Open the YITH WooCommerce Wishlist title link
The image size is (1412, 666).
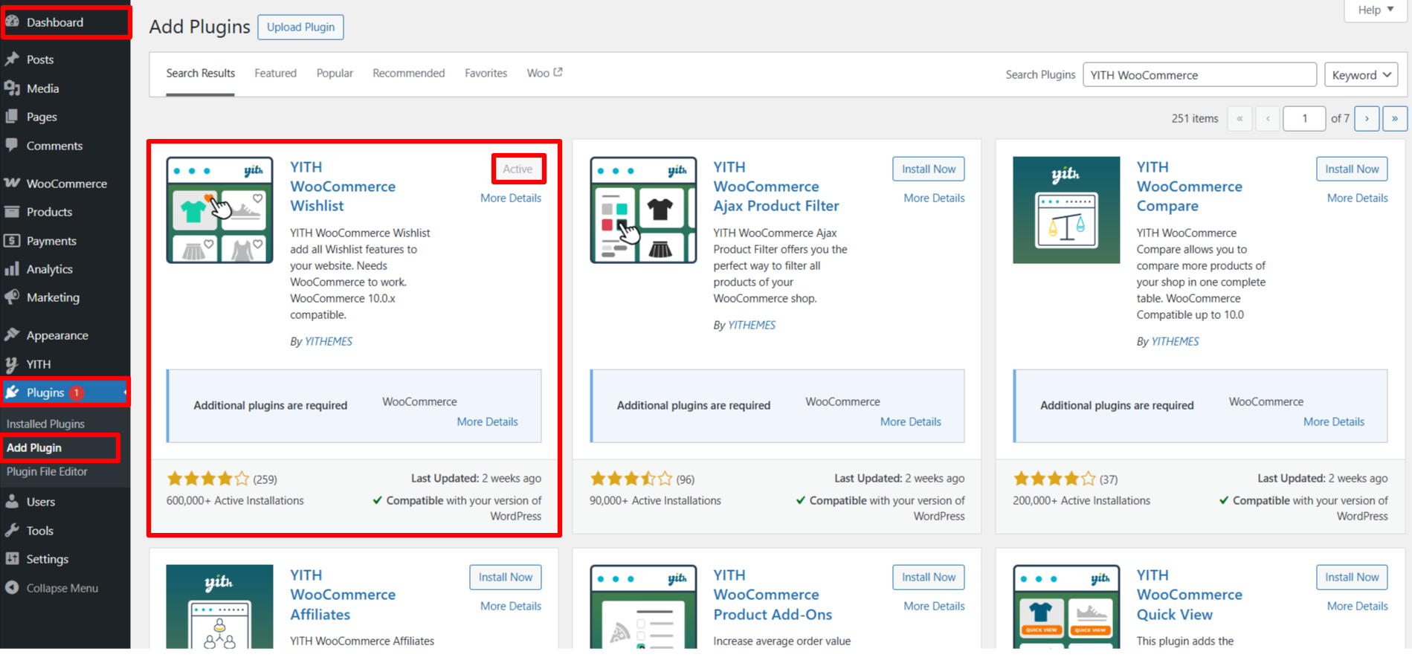coord(343,187)
